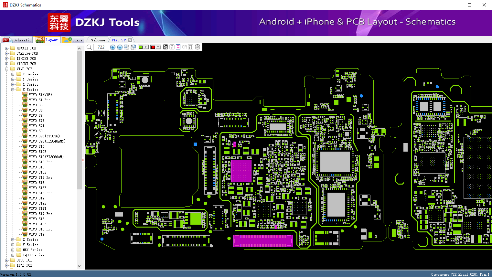Open the green color dropdown arrow
The width and height of the screenshot is (492, 277).
tap(146, 47)
